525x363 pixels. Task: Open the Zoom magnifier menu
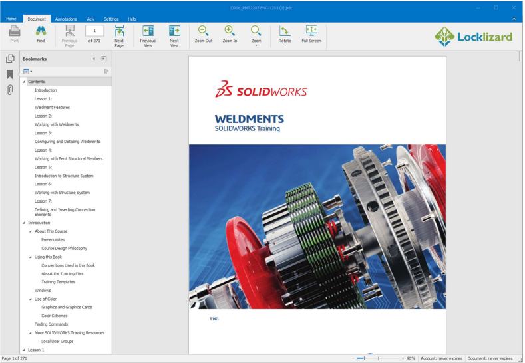click(256, 31)
